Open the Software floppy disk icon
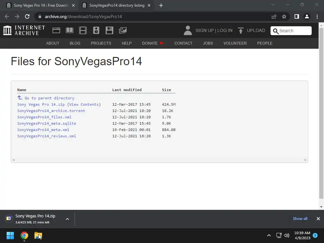Image resolution: width=324 pixels, height=243 pixels. (109, 30)
